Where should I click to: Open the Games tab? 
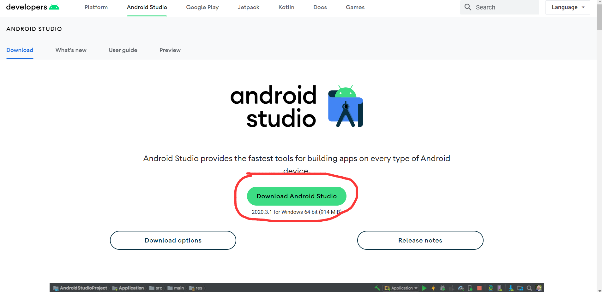(x=355, y=7)
